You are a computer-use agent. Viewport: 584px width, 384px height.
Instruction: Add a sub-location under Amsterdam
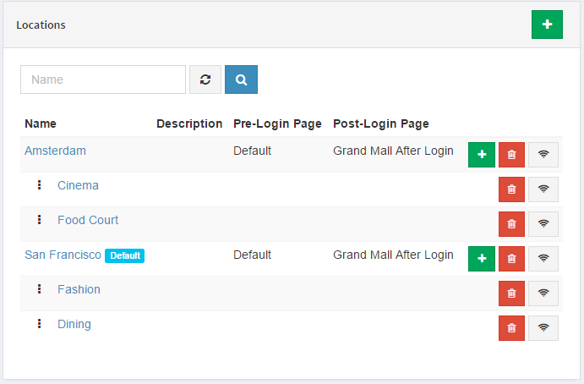coord(482,154)
